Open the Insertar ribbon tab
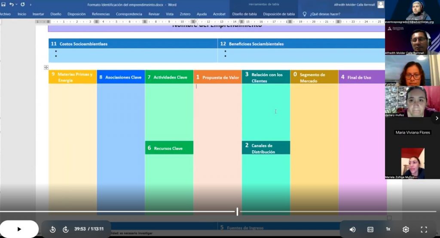 point(38,14)
